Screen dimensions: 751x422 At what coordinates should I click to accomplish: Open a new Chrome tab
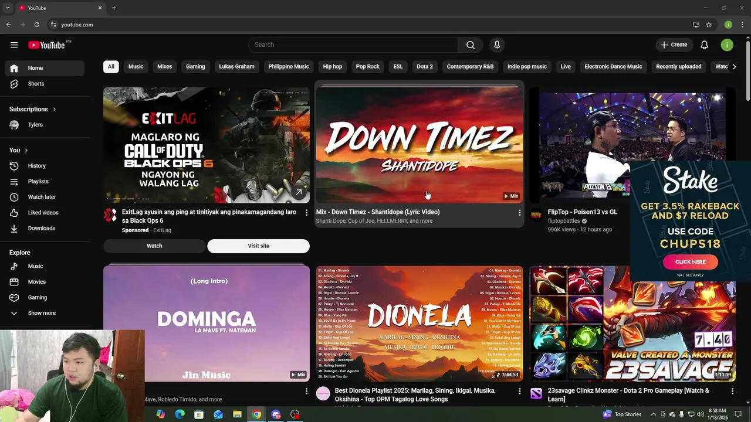114,8
